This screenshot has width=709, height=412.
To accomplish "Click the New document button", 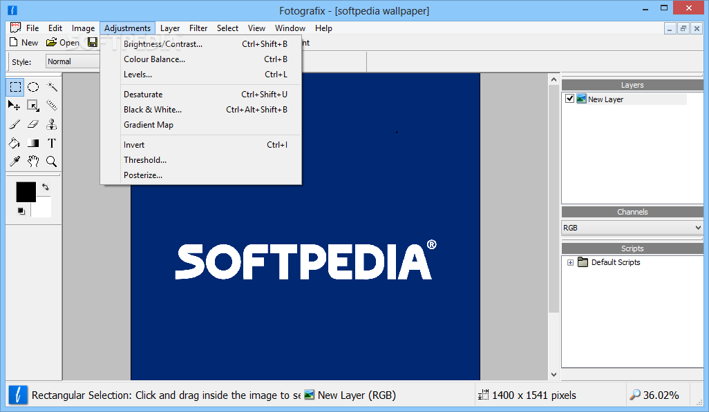I will (24, 43).
